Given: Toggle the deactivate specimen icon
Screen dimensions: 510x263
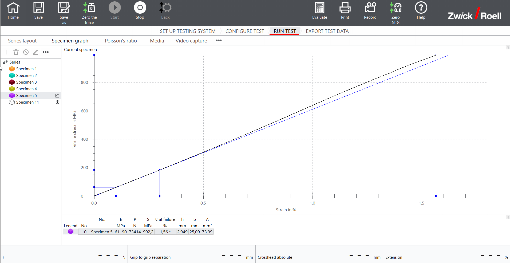Looking at the screenshot, I should [26, 52].
